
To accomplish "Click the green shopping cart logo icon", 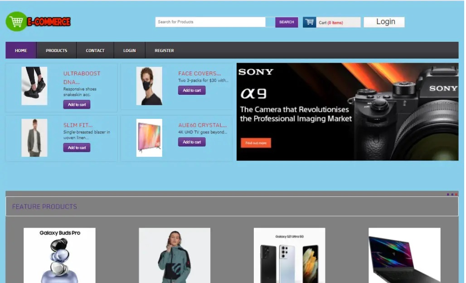I will [x=17, y=21].
